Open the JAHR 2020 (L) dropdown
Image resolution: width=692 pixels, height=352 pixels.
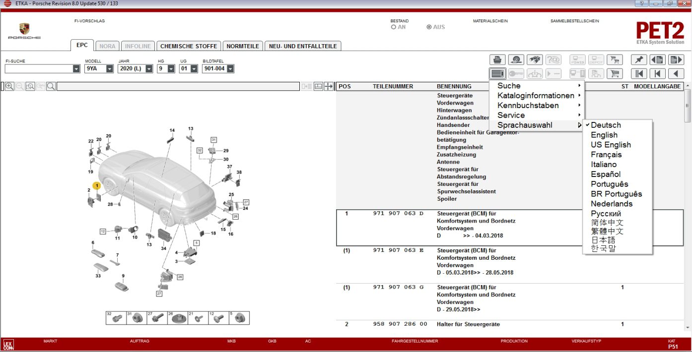coord(149,69)
